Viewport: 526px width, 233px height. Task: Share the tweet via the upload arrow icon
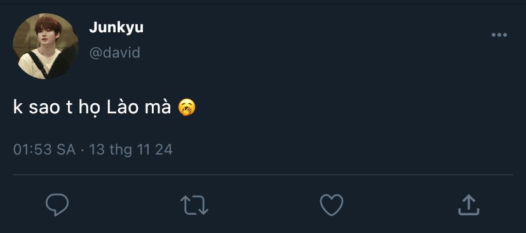[469, 205]
